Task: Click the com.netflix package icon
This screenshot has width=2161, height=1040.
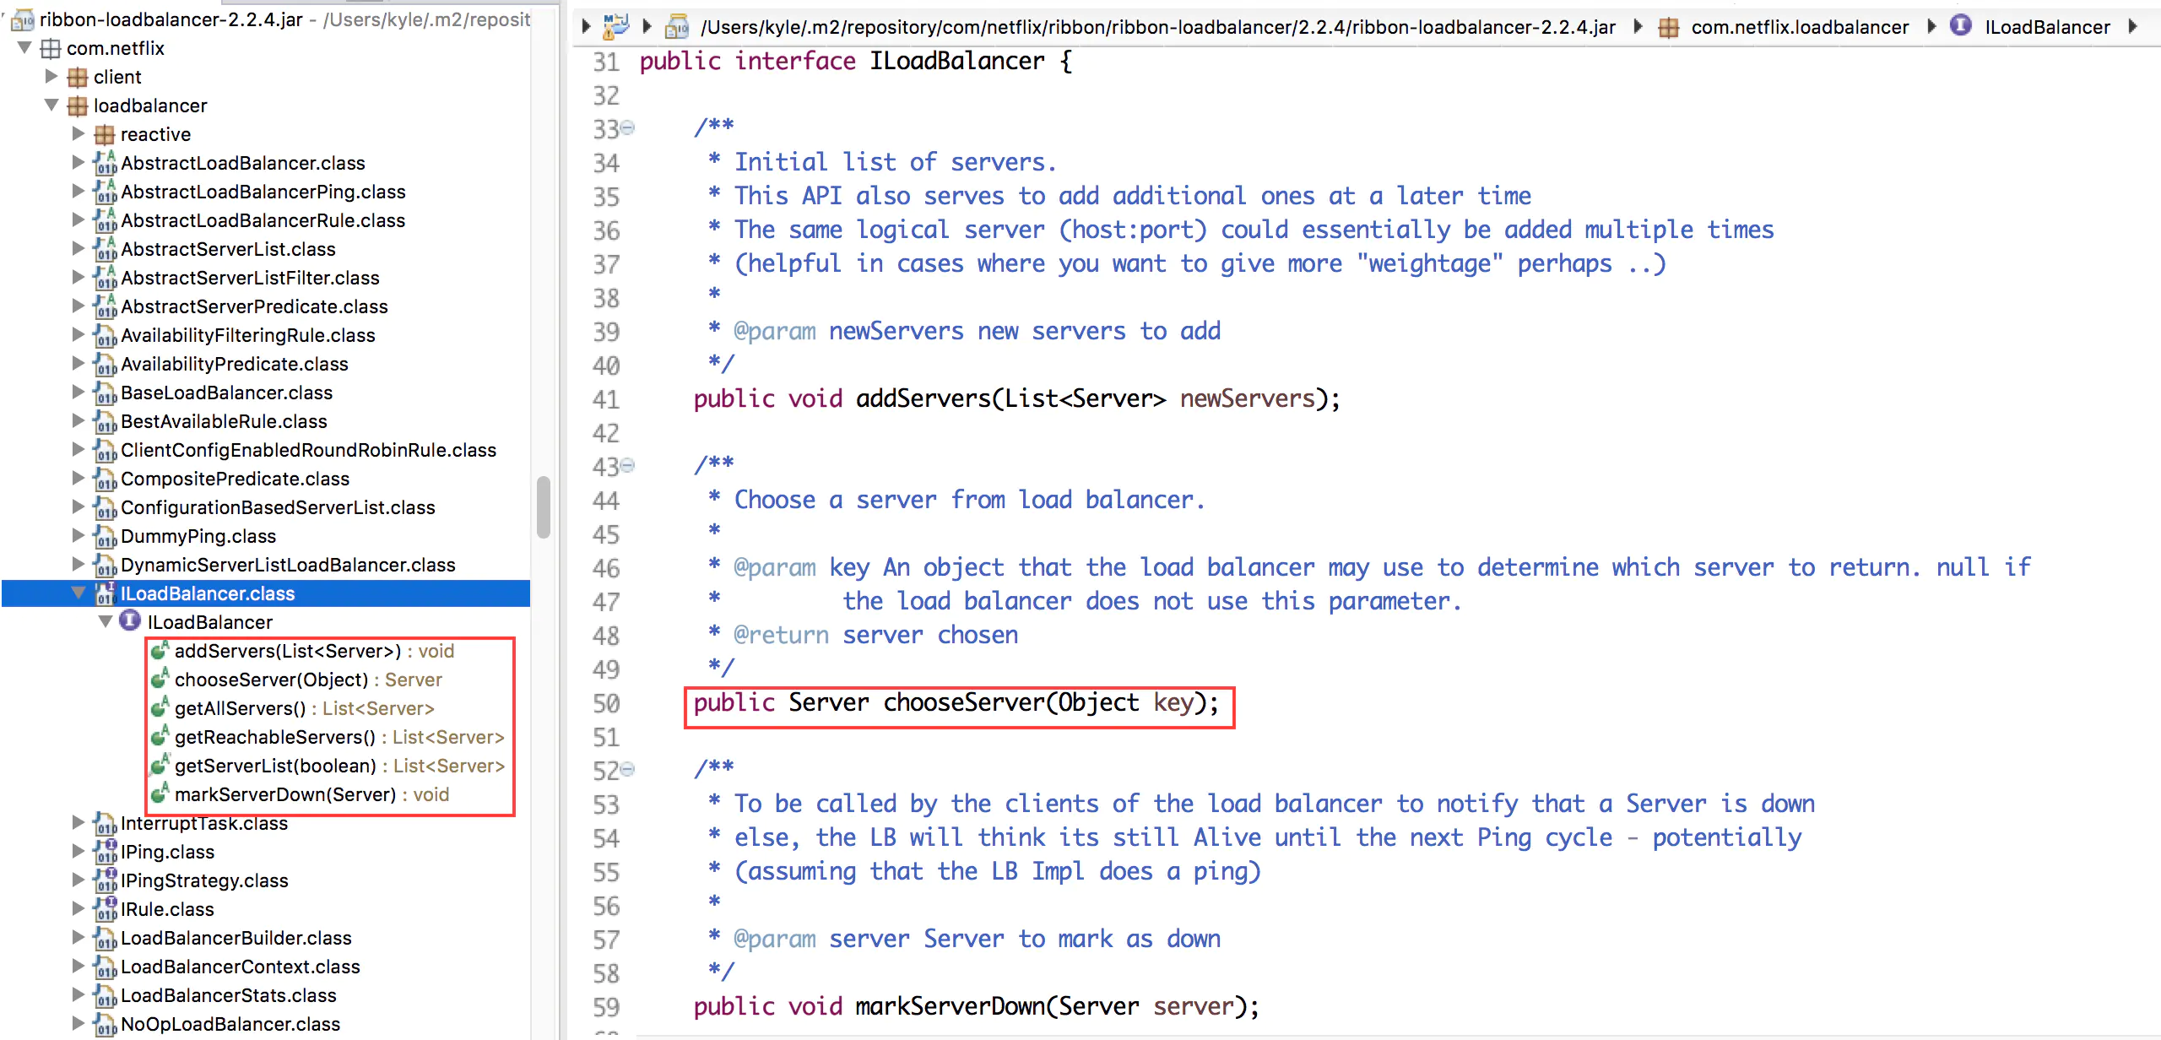Action: point(51,49)
